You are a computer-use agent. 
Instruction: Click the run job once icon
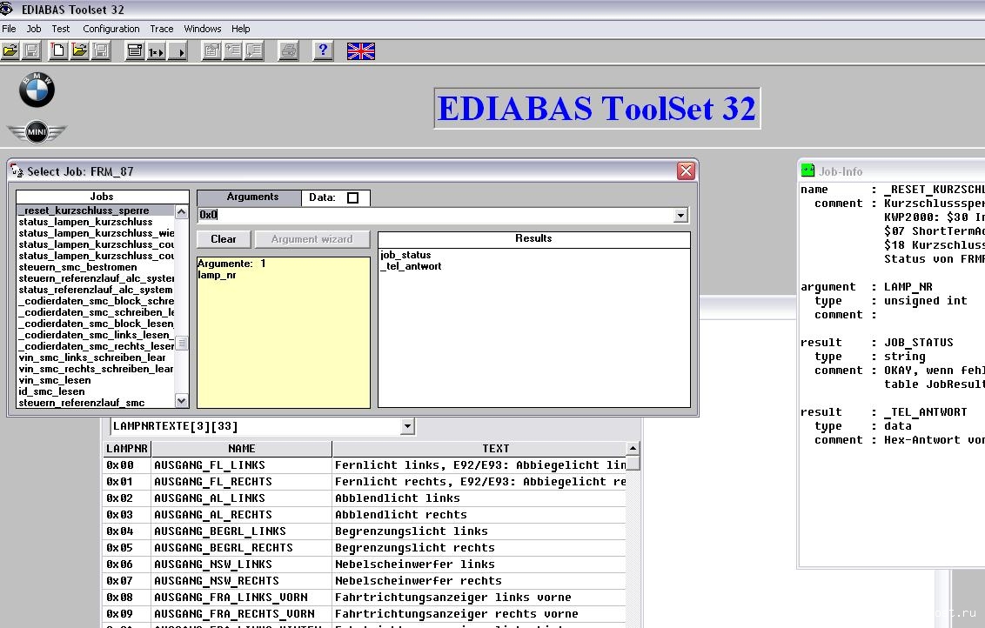156,51
